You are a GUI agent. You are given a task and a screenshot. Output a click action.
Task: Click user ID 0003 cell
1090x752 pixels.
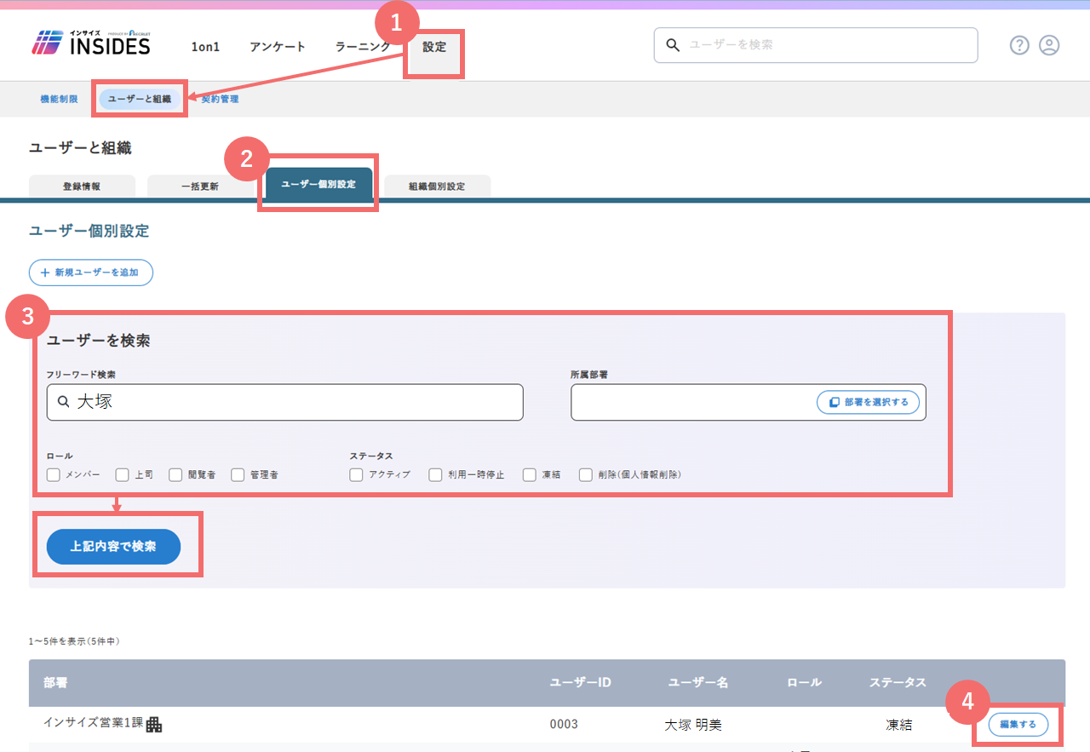pyautogui.click(x=564, y=725)
